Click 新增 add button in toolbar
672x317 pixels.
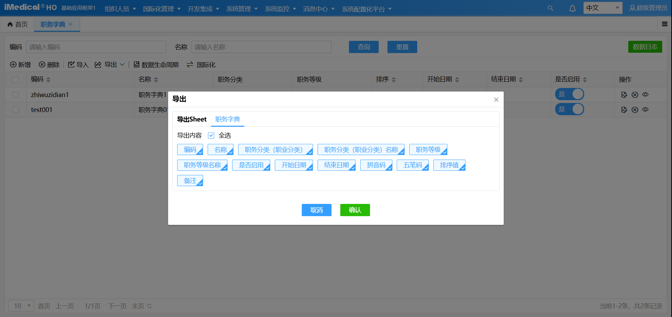pos(20,65)
